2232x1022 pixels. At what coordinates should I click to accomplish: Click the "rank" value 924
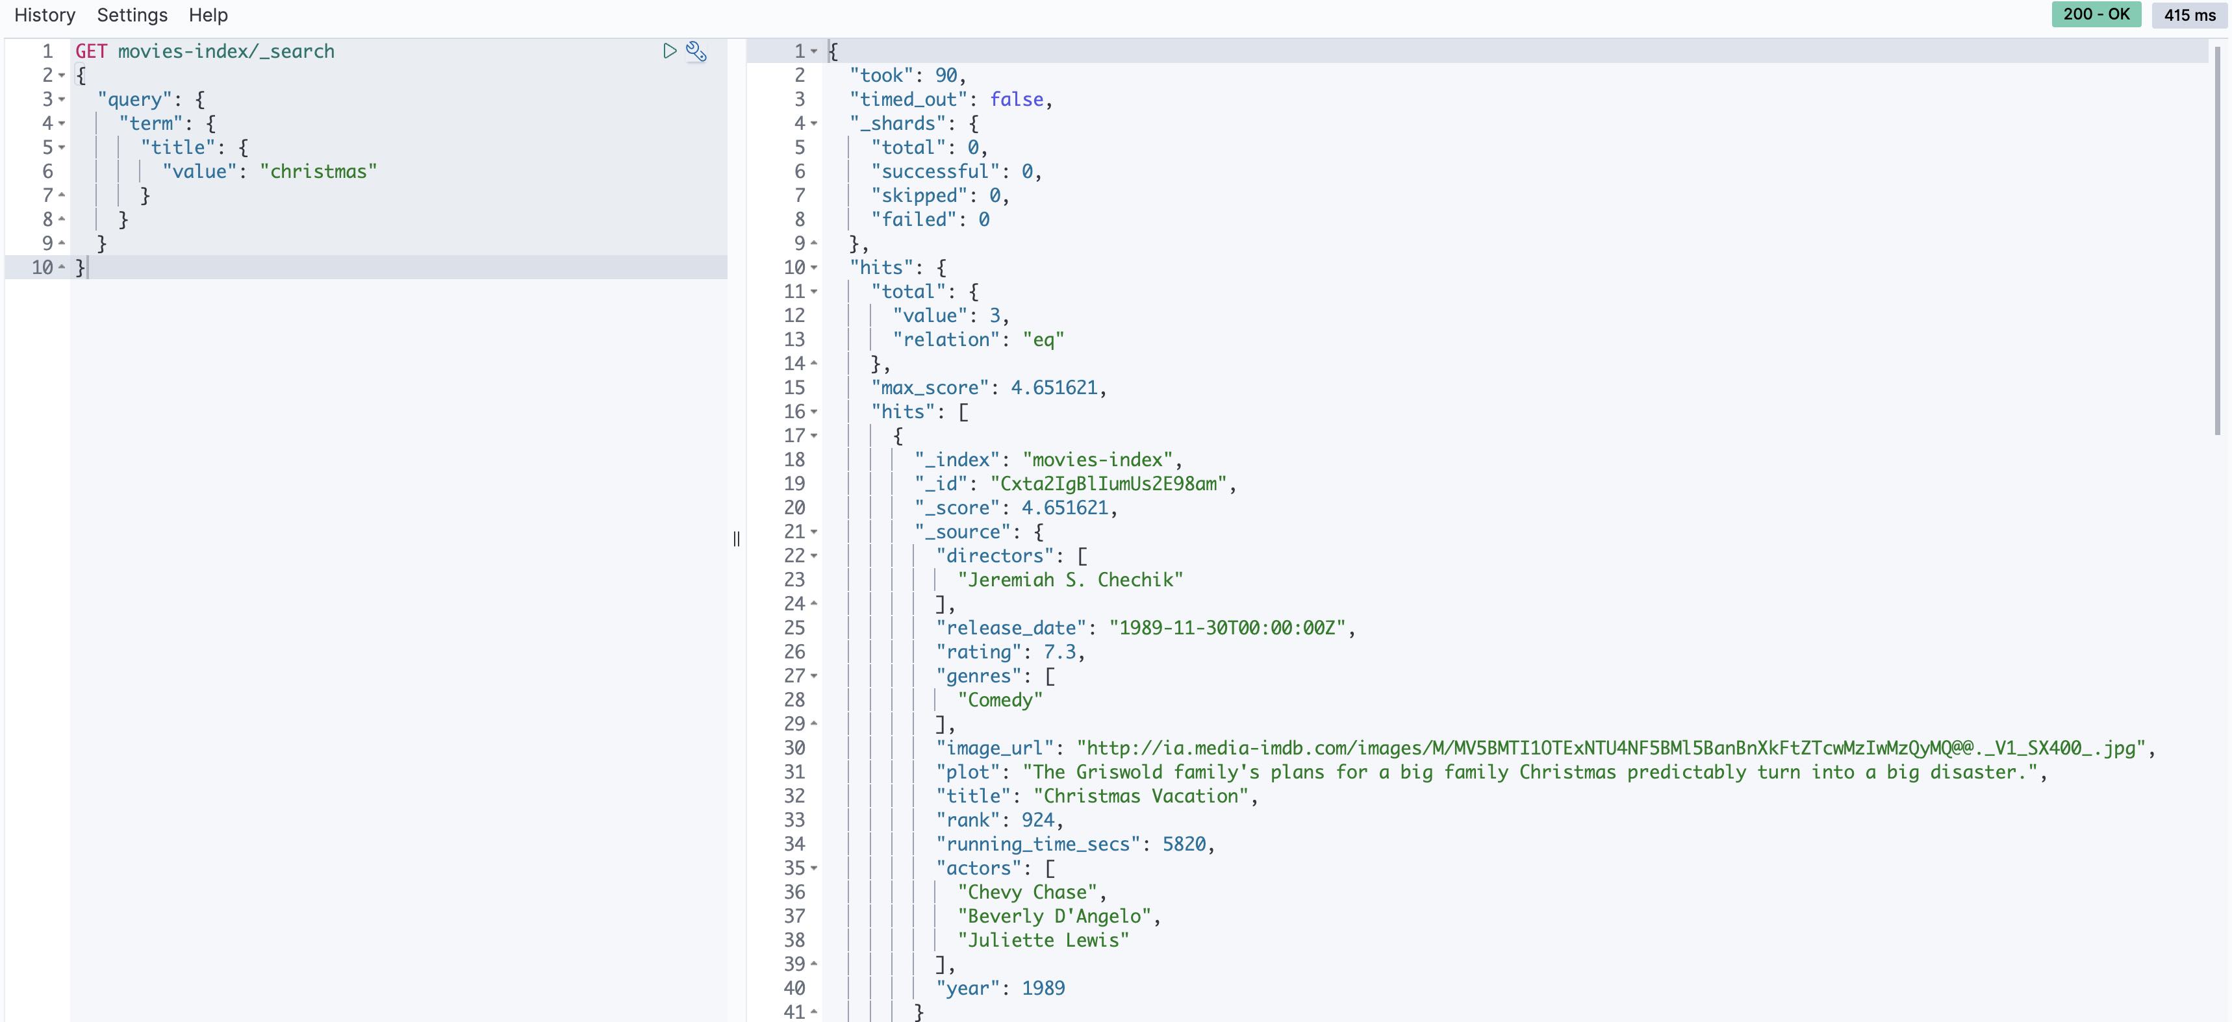[1038, 820]
